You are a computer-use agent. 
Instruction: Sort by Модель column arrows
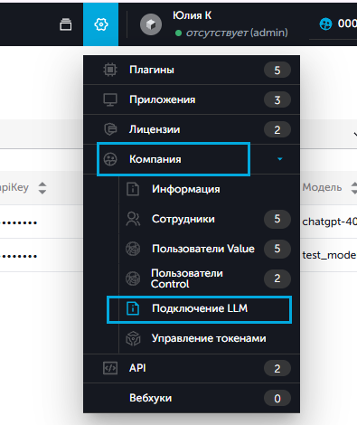(x=354, y=188)
